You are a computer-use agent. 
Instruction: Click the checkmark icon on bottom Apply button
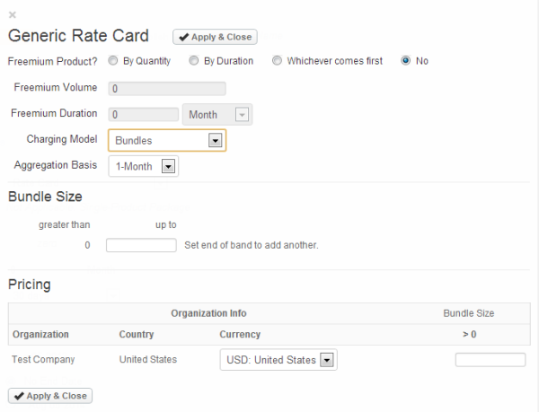tap(19, 395)
